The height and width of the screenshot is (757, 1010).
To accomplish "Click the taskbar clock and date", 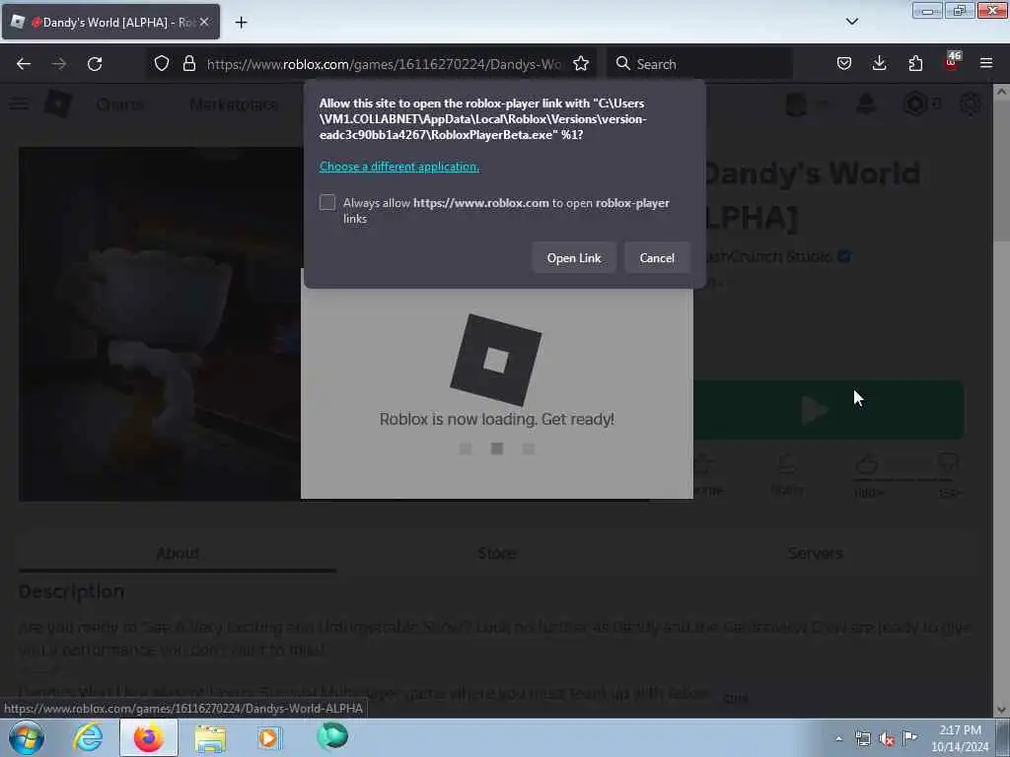I will pos(960,738).
